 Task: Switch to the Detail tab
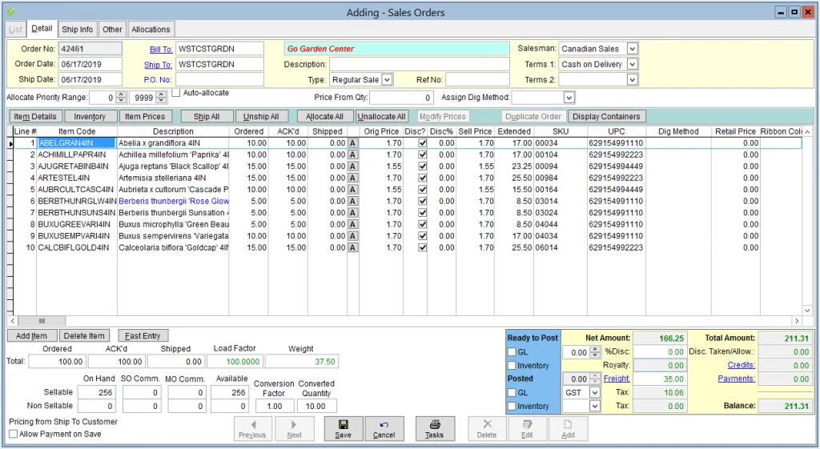point(42,28)
